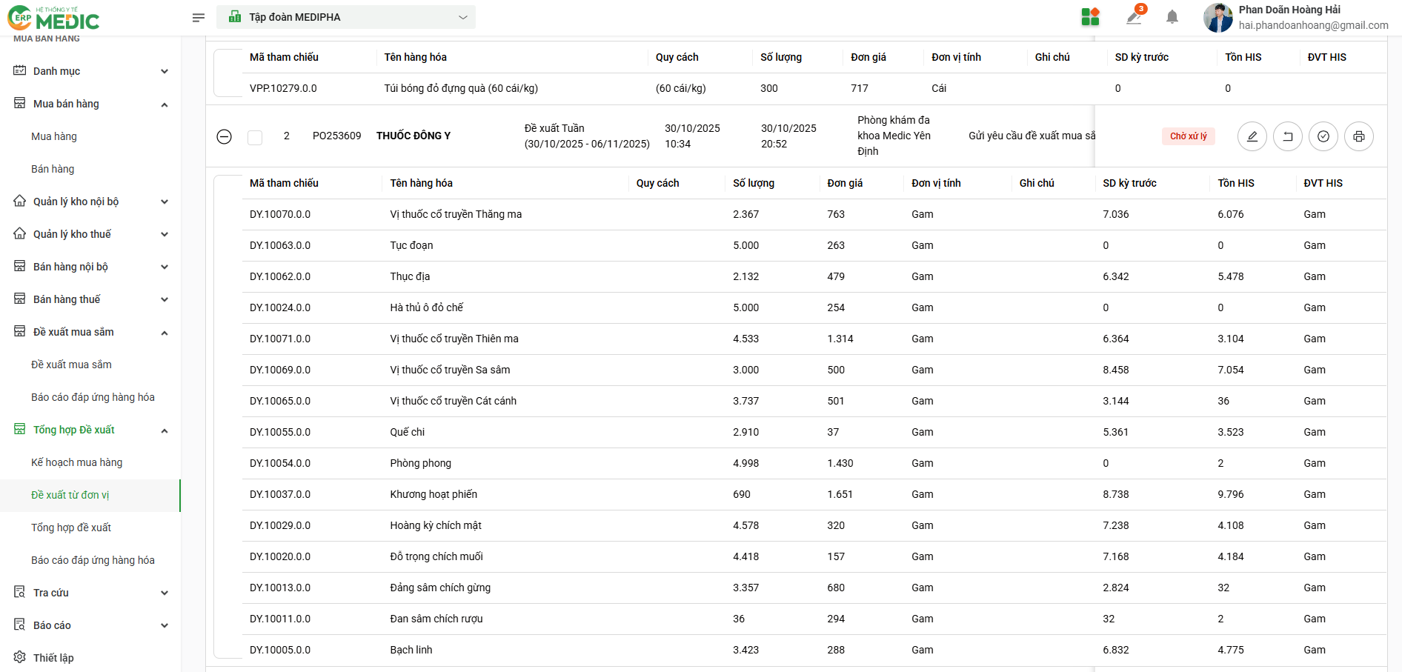
Task: Click the edit pencil icon for PO253609
Action: tap(1252, 136)
